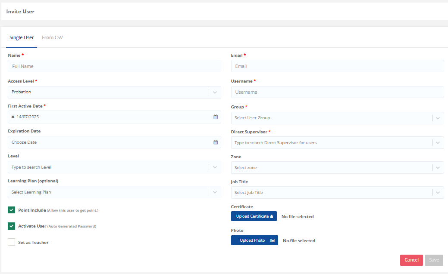
Task: Expand the Level dropdown
Action: [114, 167]
